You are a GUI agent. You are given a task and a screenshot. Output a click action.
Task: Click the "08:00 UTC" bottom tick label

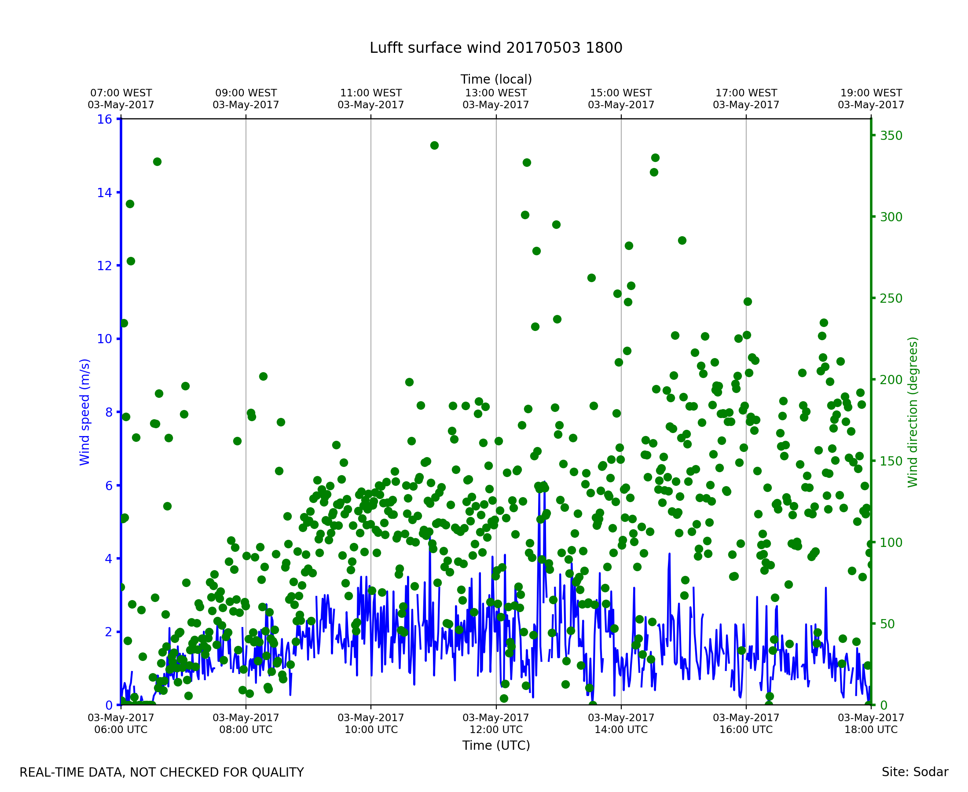(246, 730)
